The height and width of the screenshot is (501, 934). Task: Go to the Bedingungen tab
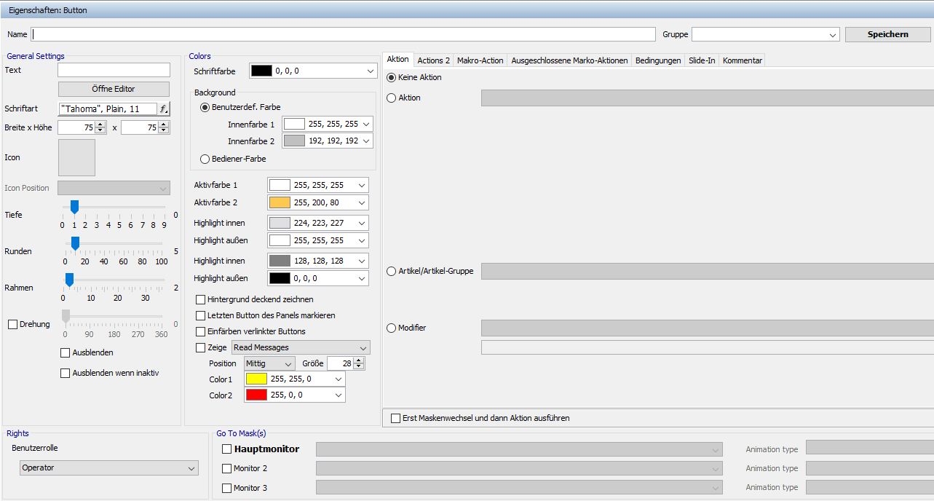pyautogui.click(x=659, y=60)
